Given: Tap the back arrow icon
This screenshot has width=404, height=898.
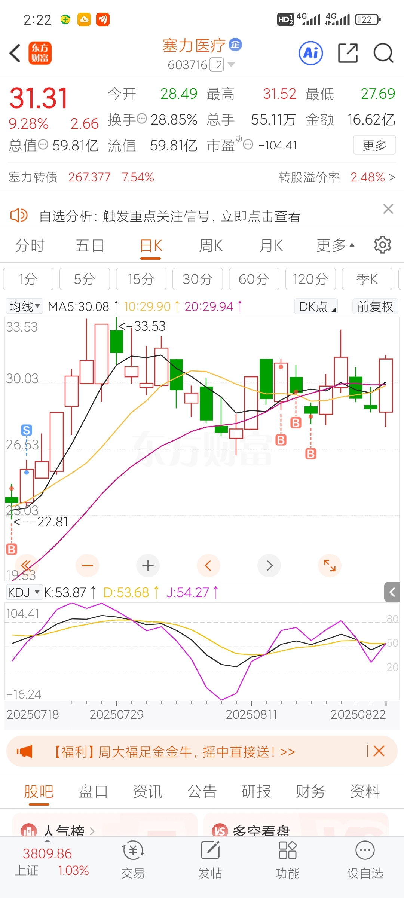Looking at the screenshot, I should tap(15, 53).
